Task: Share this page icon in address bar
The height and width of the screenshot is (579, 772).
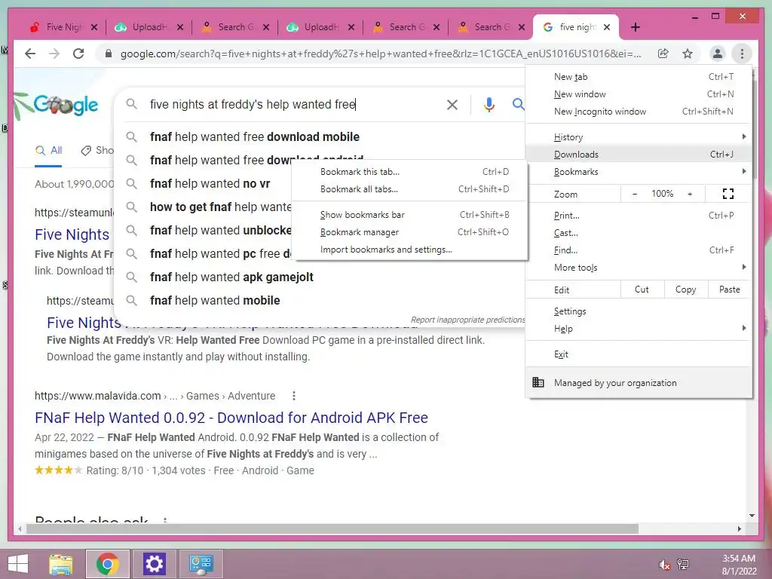Action: pos(663,54)
